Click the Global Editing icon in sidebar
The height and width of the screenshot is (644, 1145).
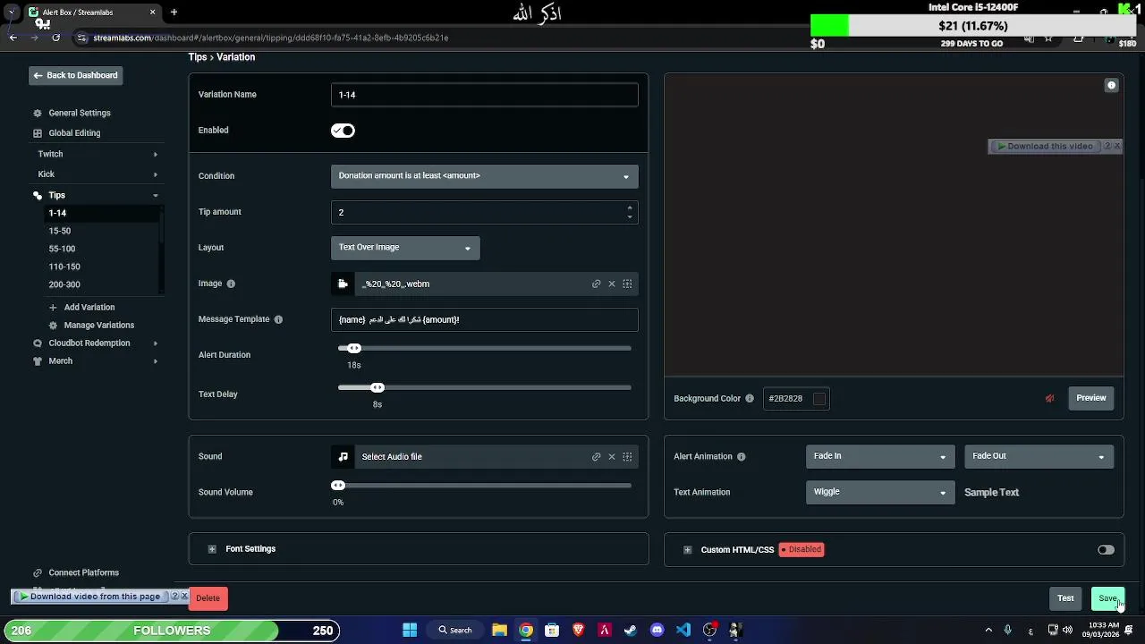pos(38,133)
